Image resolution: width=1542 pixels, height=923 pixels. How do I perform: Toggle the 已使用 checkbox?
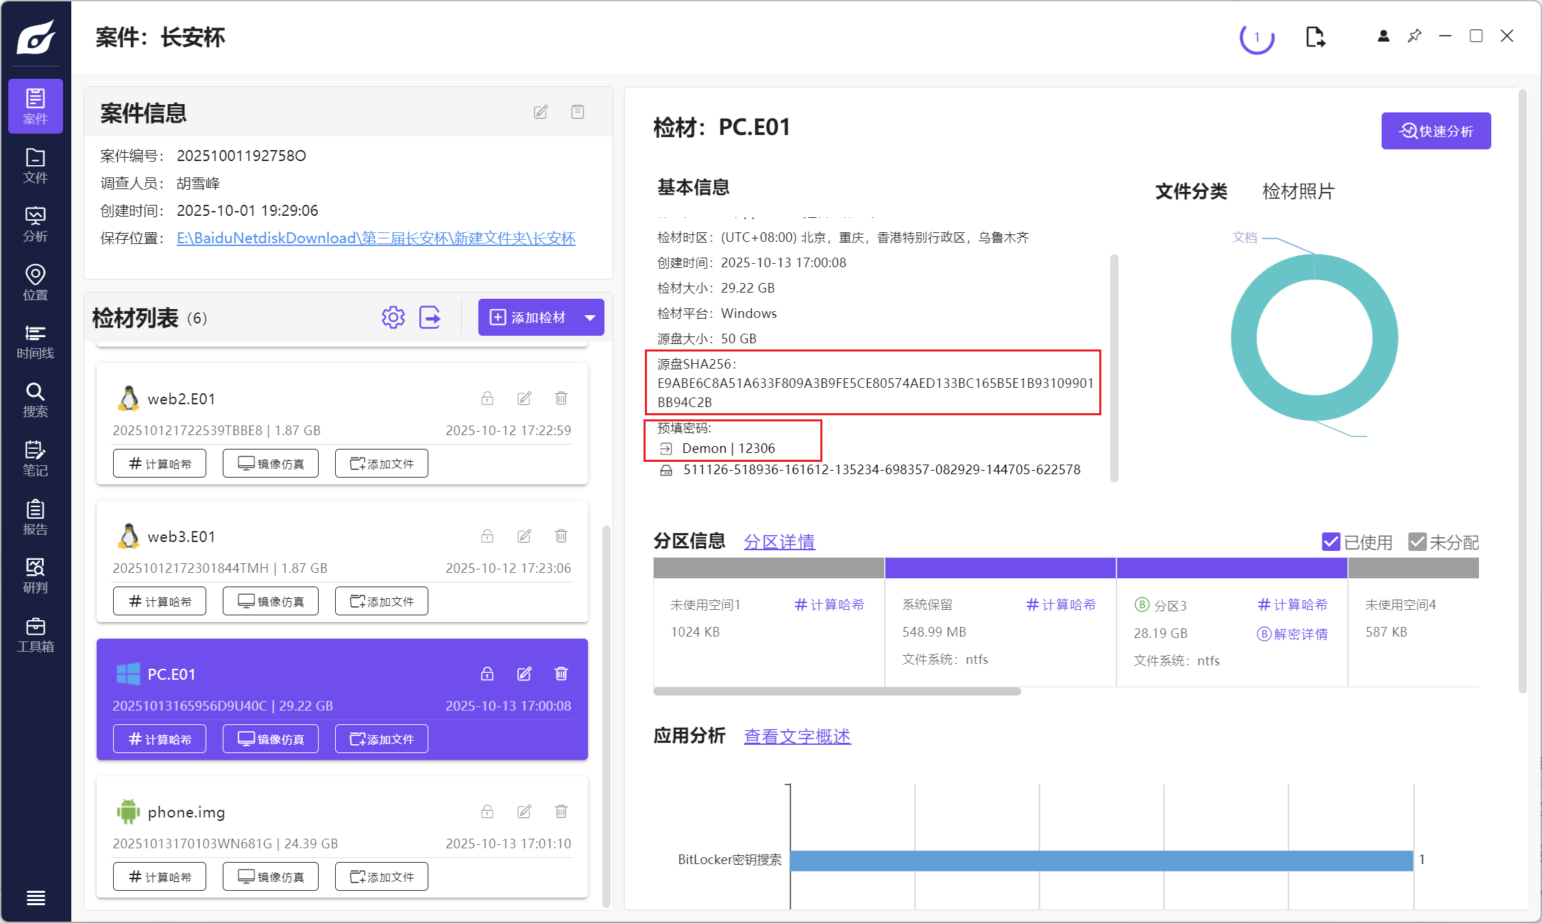[x=1330, y=542]
